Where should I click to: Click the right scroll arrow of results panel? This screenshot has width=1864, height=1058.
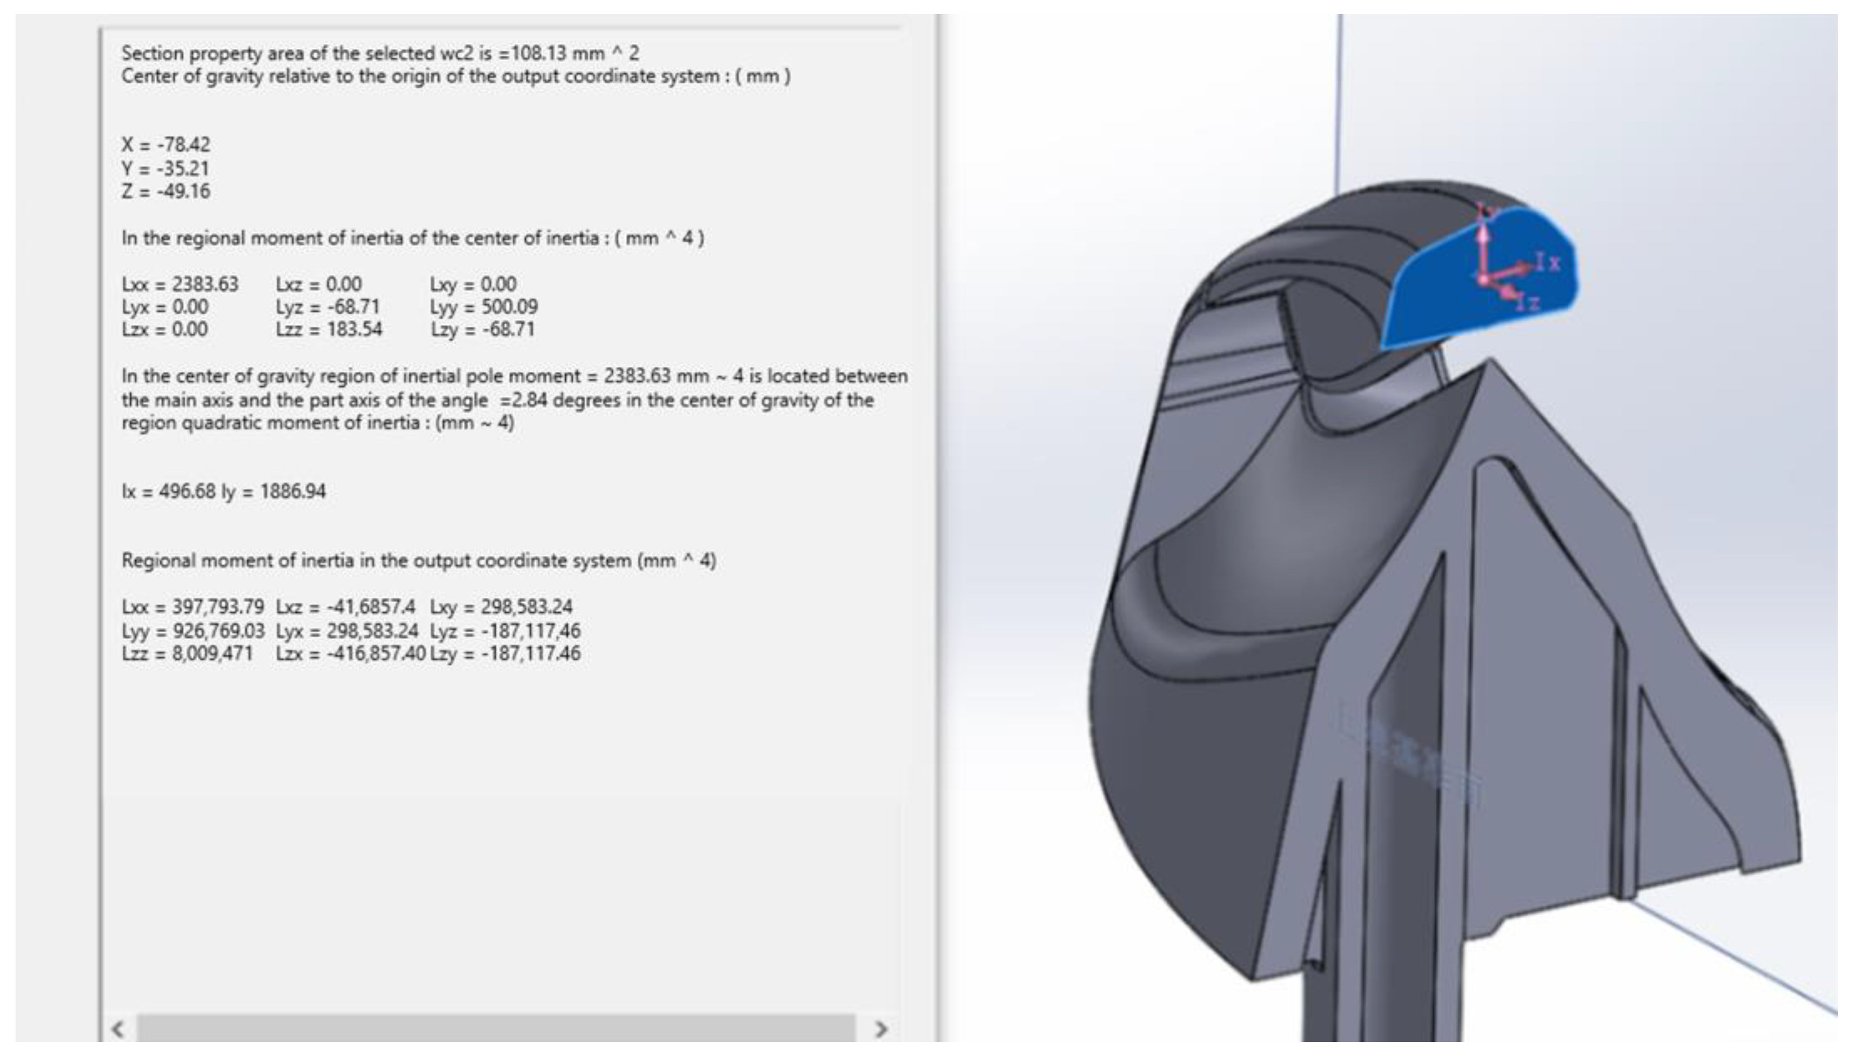[x=881, y=1029]
